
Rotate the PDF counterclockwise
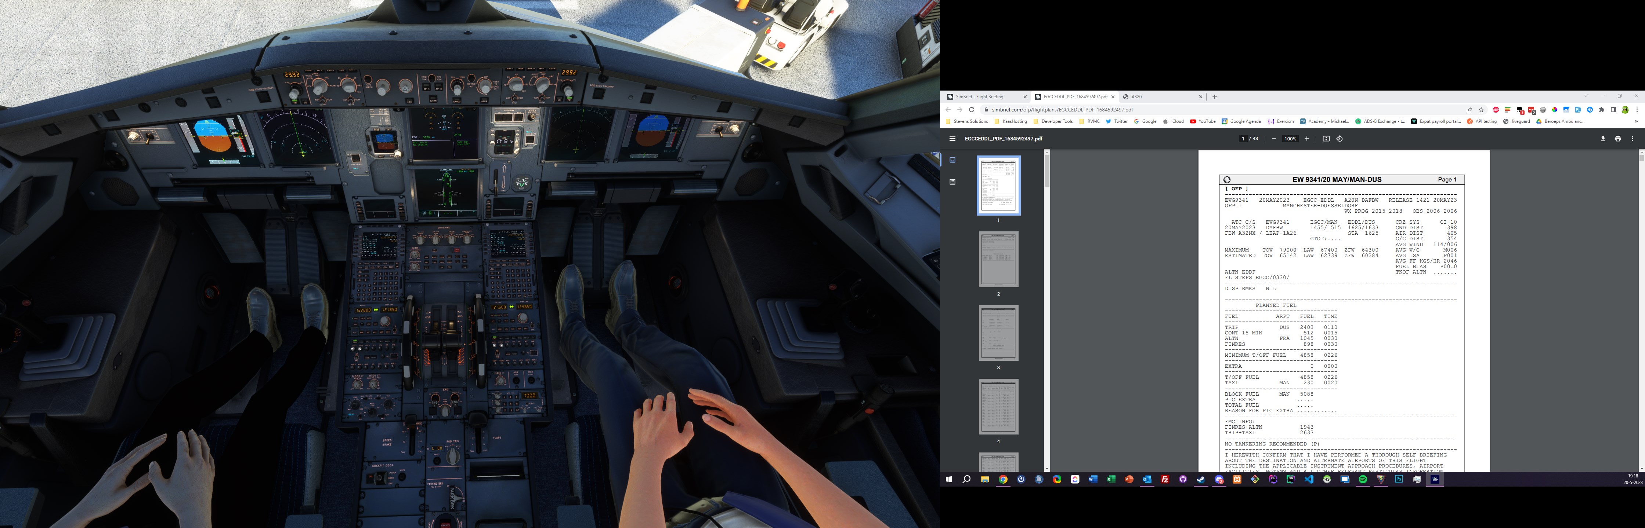point(1339,138)
